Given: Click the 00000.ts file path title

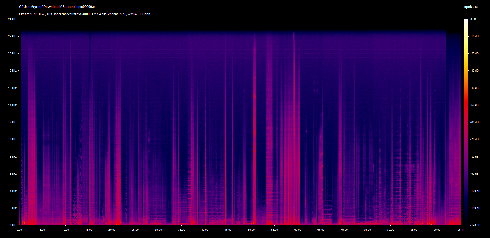Looking at the screenshot, I should pos(57,7).
